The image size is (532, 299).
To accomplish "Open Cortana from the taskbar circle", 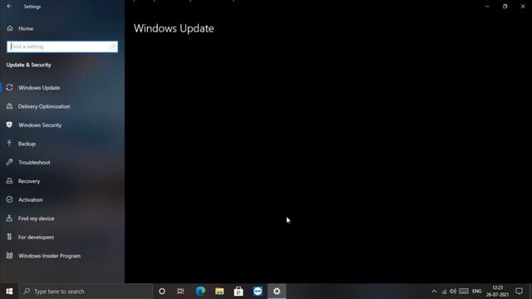I will tap(162, 292).
